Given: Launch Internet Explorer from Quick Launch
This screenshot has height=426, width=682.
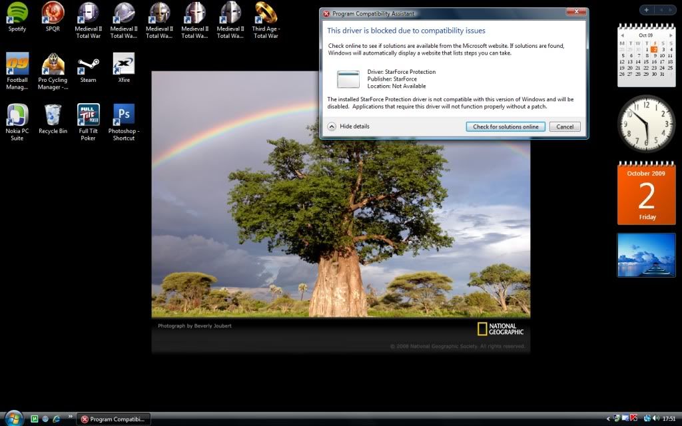Looking at the screenshot, I should coord(56,419).
